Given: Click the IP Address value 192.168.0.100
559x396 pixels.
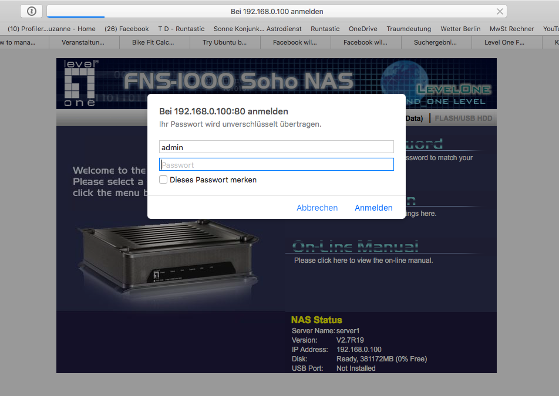Looking at the screenshot, I should coord(359,350).
